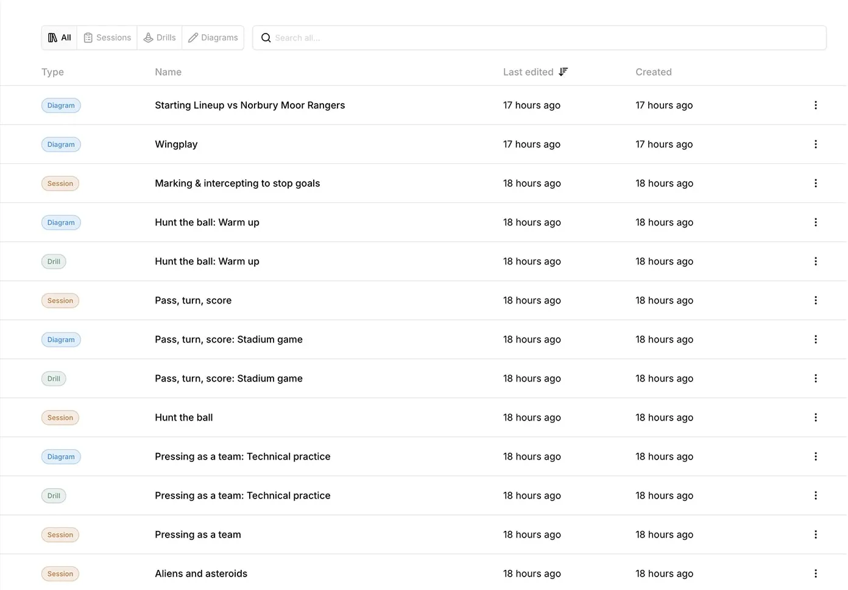This screenshot has height=590, width=848.
Task: Switch to the Sessions tab
Action: 107,38
